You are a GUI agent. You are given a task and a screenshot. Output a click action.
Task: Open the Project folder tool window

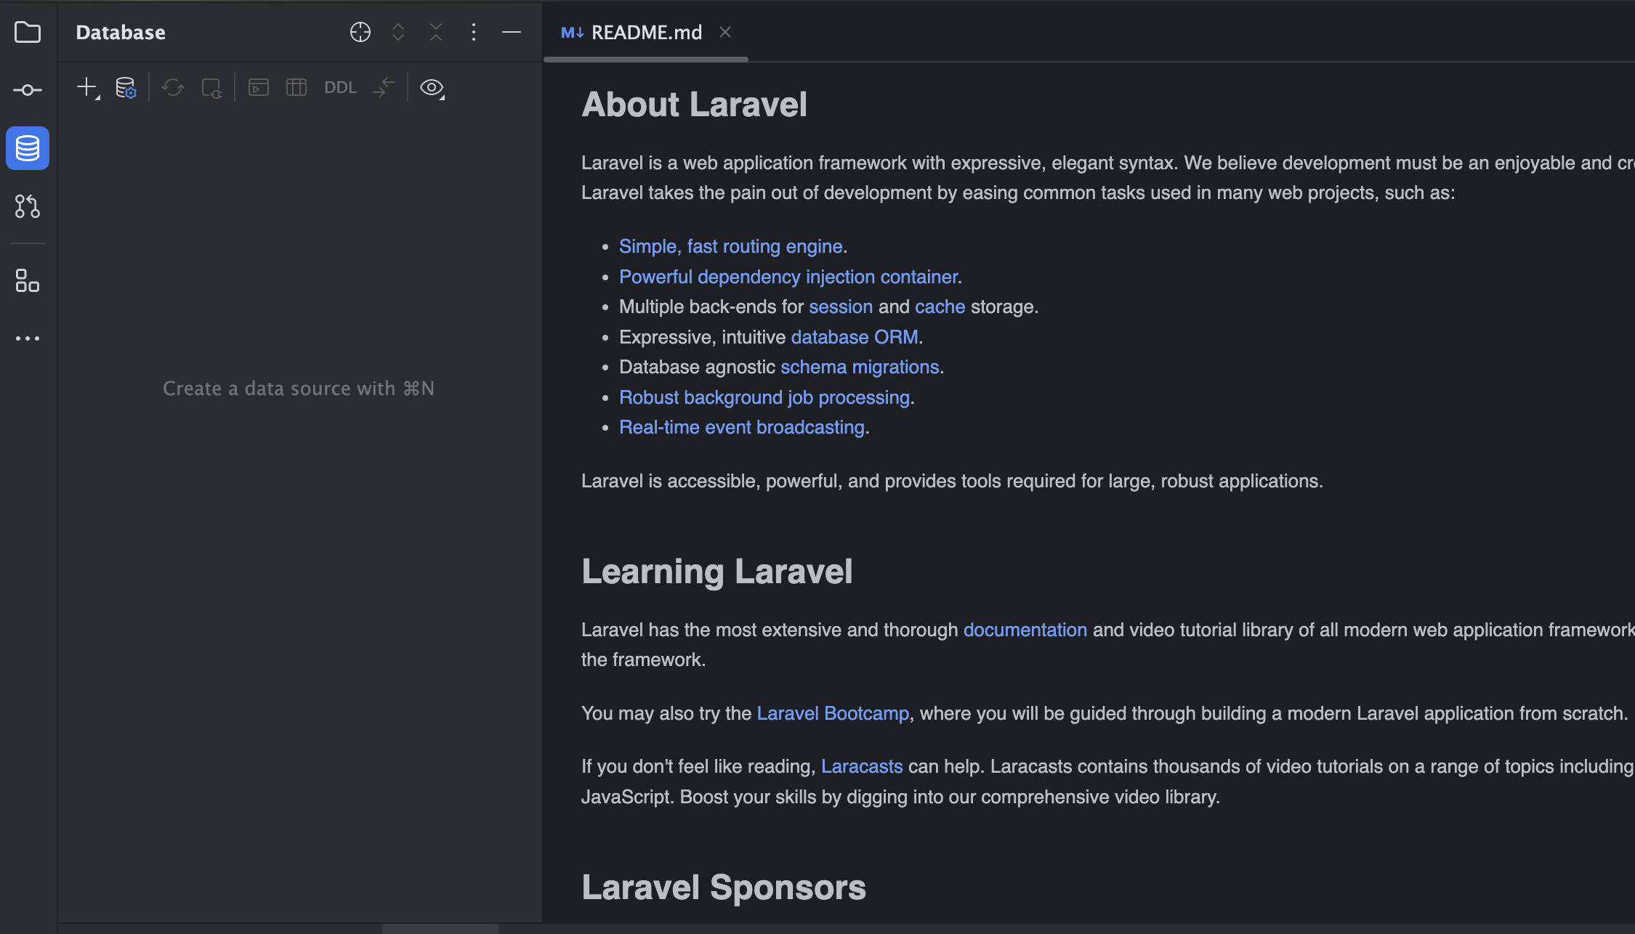[x=28, y=33]
